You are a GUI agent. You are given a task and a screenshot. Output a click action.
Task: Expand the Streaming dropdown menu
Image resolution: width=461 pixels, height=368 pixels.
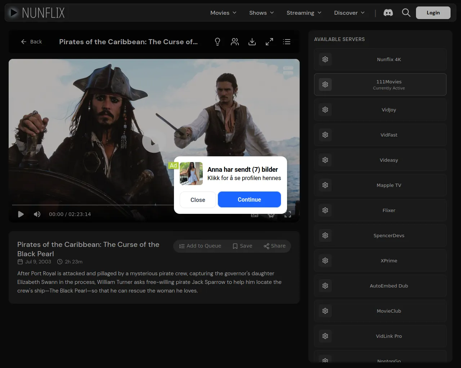click(304, 13)
